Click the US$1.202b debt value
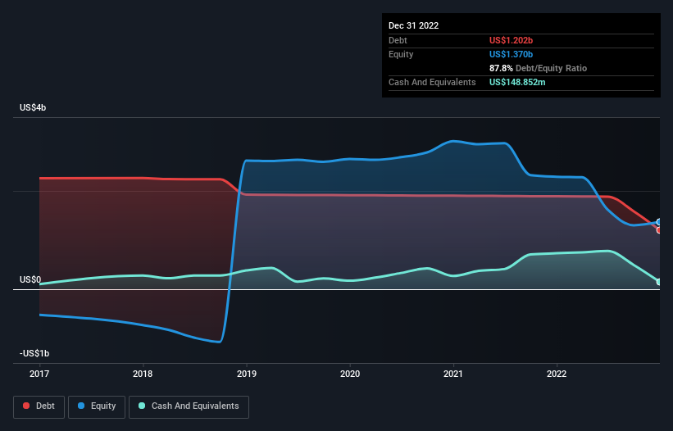Viewport: 673px width, 431px height. click(x=511, y=40)
